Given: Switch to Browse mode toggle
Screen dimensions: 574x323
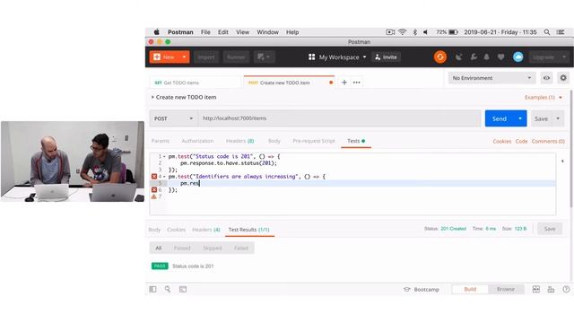Looking at the screenshot, I should [x=506, y=289].
